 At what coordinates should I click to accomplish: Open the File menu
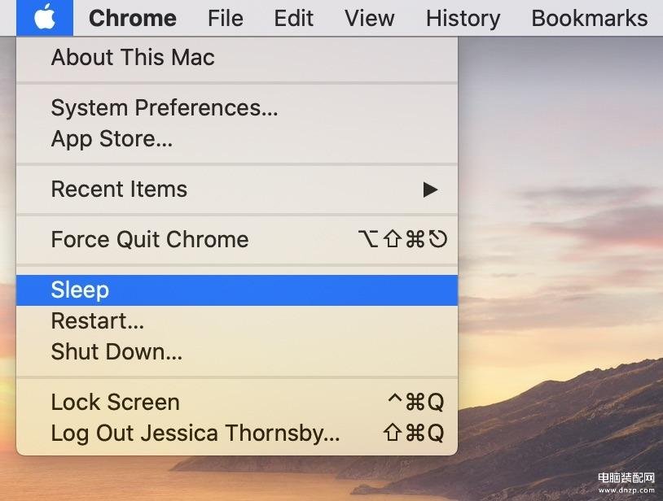click(226, 18)
